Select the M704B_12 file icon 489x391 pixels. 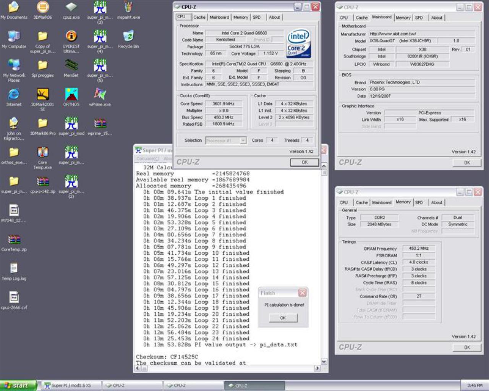coord(14,213)
